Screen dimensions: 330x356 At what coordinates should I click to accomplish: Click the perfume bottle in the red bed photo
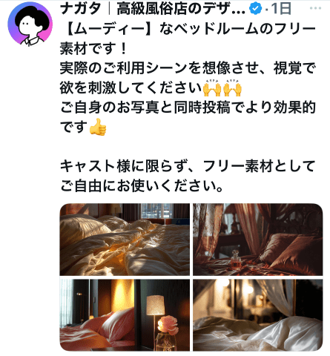[235, 260]
